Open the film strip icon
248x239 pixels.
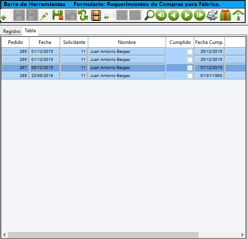pyautogui.click(x=96, y=15)
